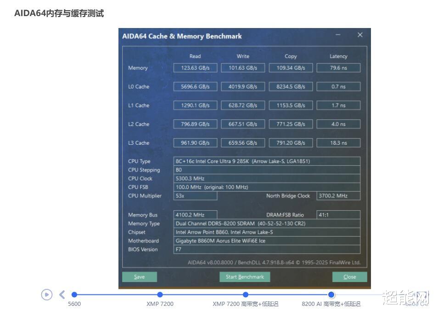
Task: Click the Save button in AIDA64
Action: tap(140, 277)
